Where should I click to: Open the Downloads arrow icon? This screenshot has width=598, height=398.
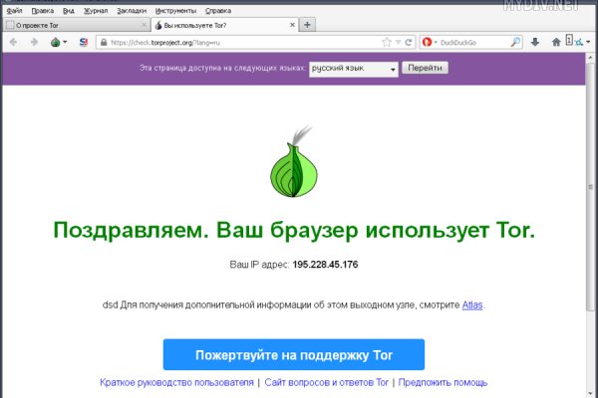pyautogui.click(x=534, y=43)
